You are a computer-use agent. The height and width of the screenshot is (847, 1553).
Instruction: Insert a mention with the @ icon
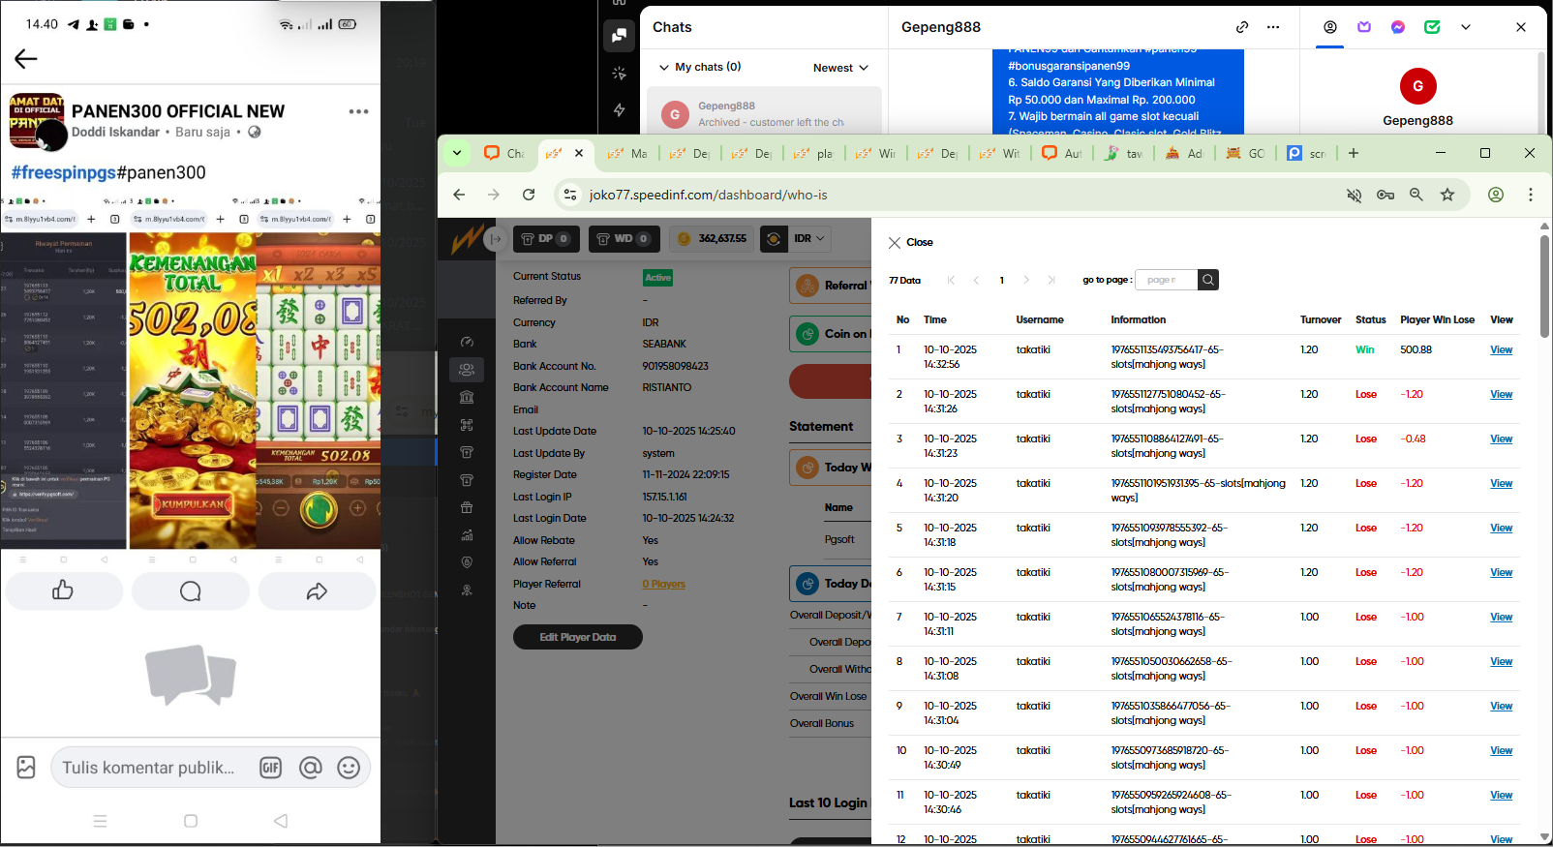[x=310, y=768]
